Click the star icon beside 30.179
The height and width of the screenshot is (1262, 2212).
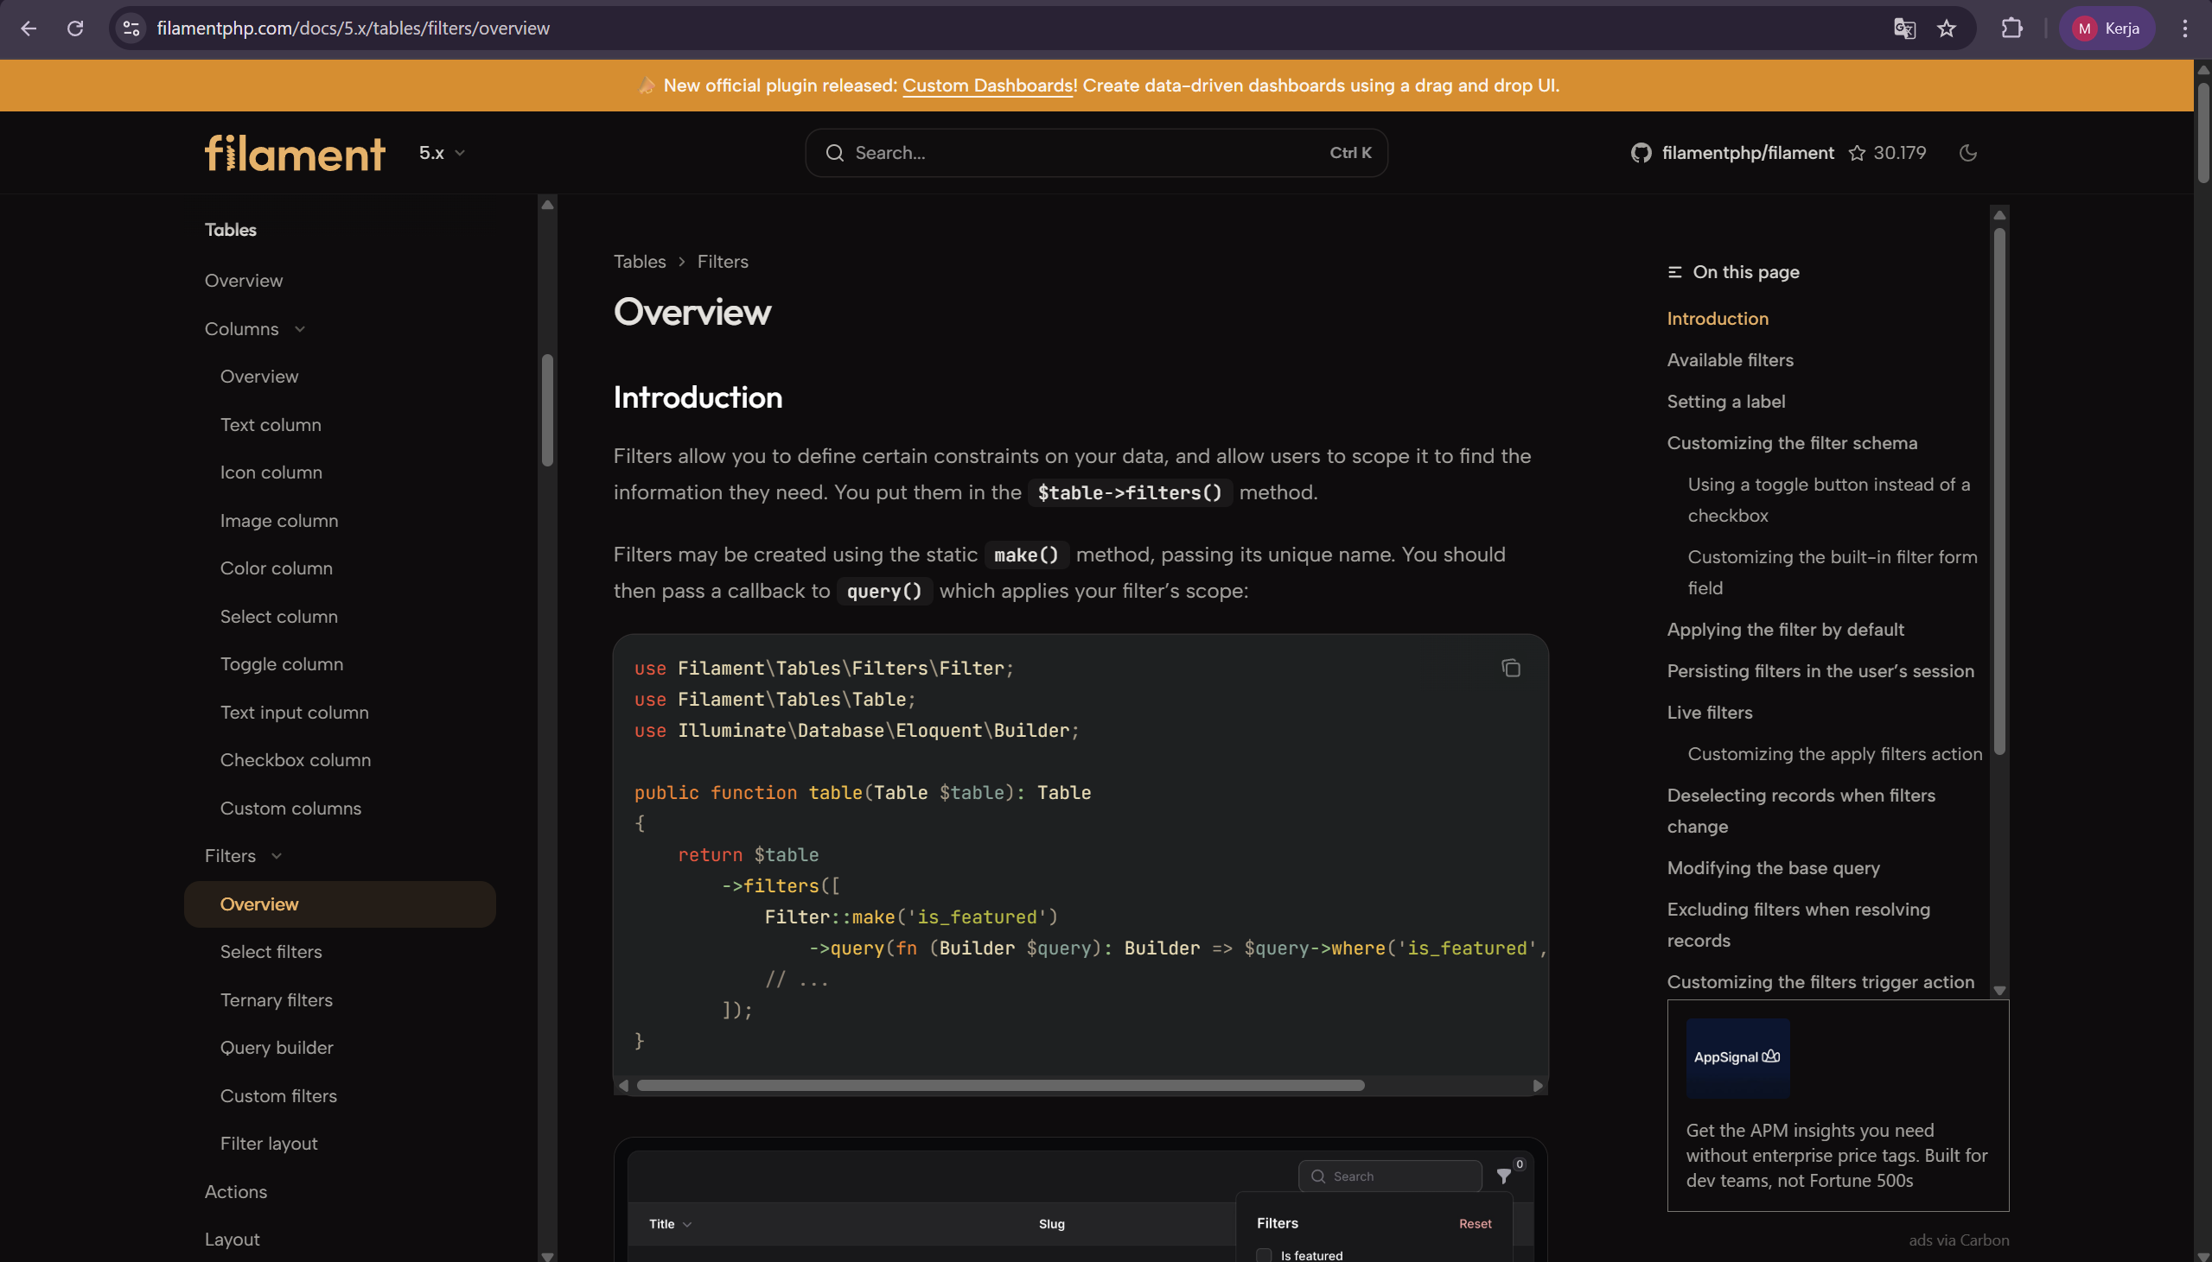tap(1856, 153)
